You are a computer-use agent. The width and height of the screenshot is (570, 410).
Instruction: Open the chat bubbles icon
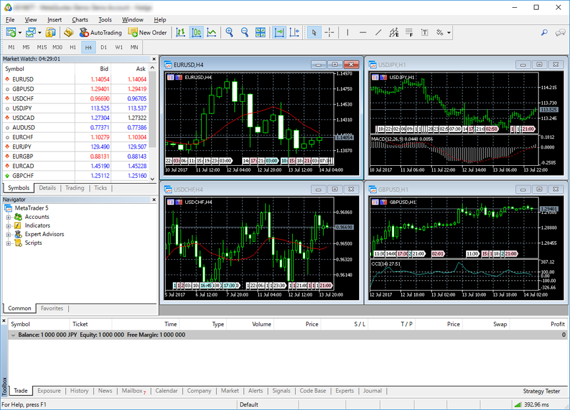[560, 32]
